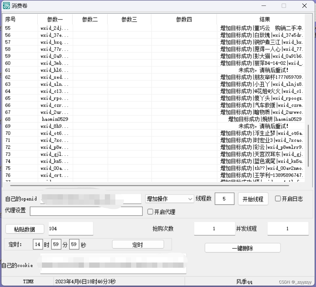Click the 自己的openid input field
Screen dimensions: 316x287
[91, 199]
